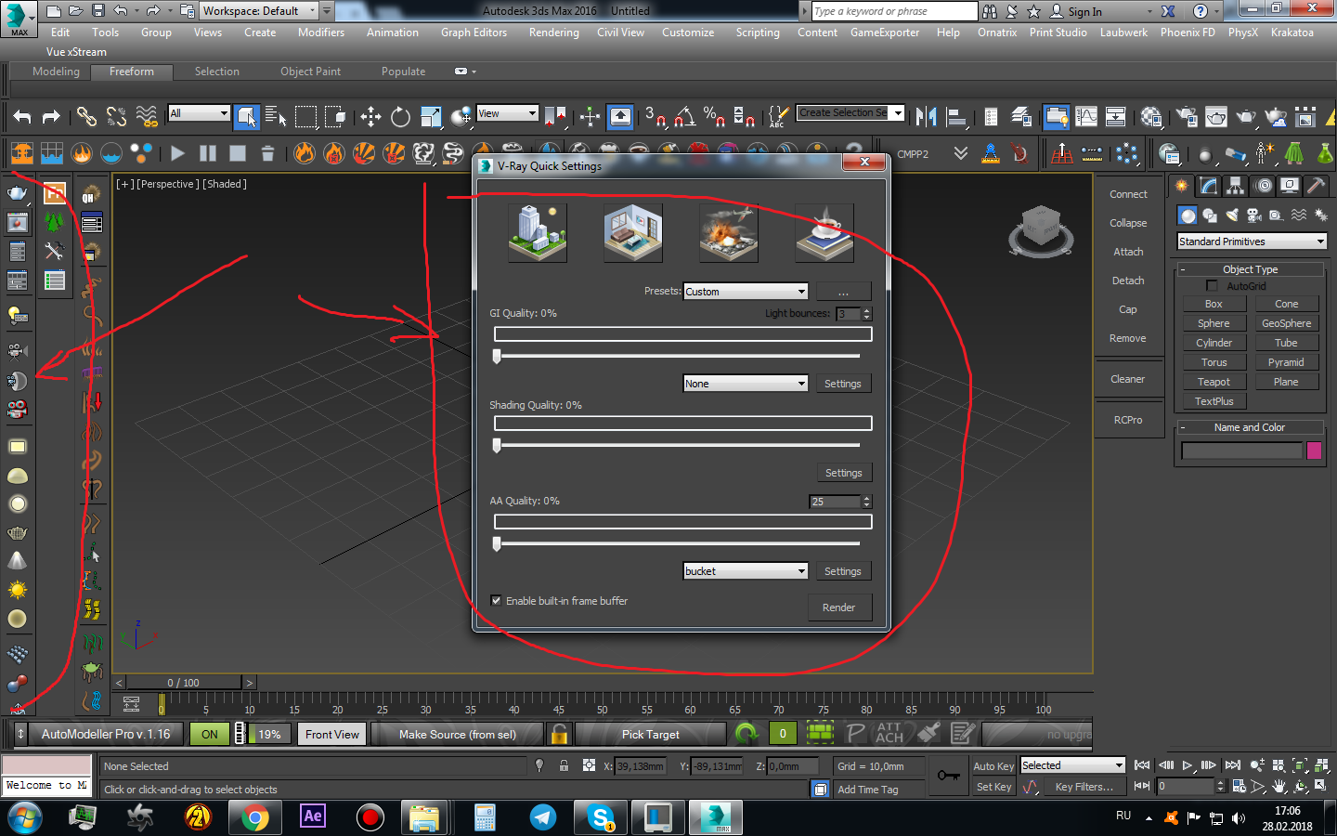This screenshot has width=1337, height=836.
Task: Switch Create panel to Cameras category
Action: point(1254,216)
